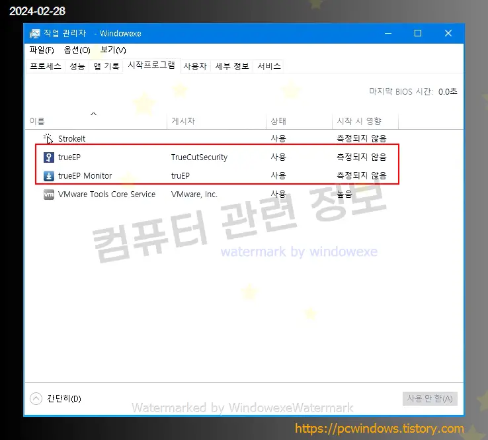The width and height of the screenshot is (488, 440).
Task: Click the VMware, Inc. publisher cell
Action: point(194,195)
